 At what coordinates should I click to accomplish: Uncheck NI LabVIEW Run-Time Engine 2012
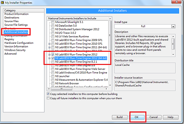pos(53,54)
